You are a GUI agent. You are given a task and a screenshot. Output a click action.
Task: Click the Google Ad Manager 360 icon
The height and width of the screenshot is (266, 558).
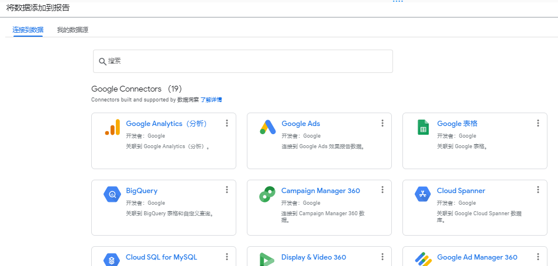point(423,260)
